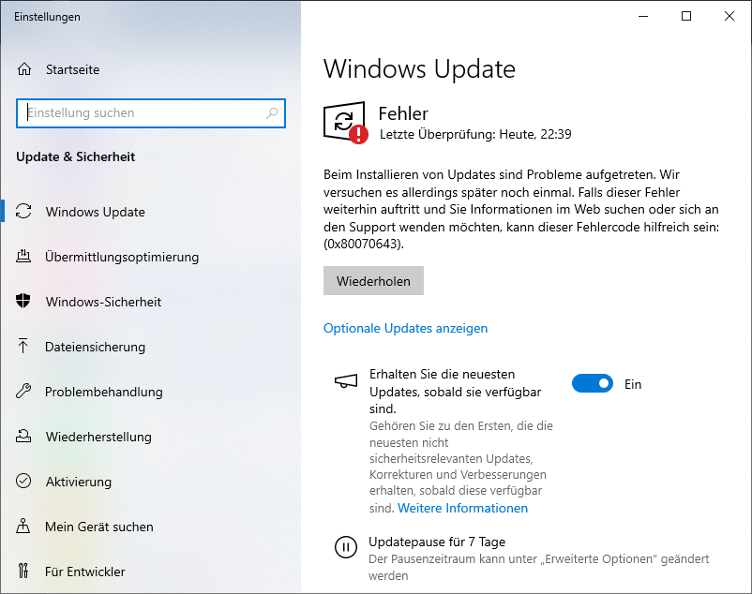
Task: Click the Problembehandlung wrench icon
Action: tap(23, 391)
